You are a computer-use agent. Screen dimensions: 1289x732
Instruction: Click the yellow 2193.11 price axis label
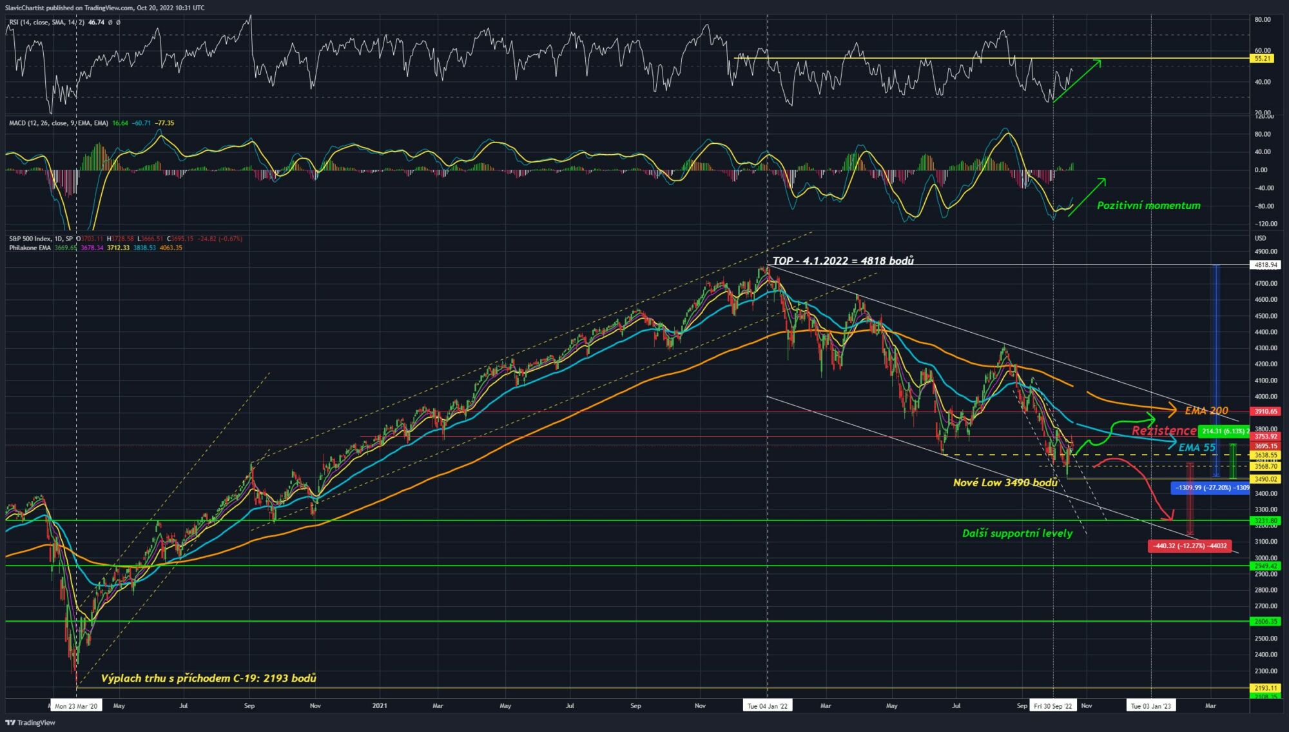pyautogui.click(x=1266, y=689)
